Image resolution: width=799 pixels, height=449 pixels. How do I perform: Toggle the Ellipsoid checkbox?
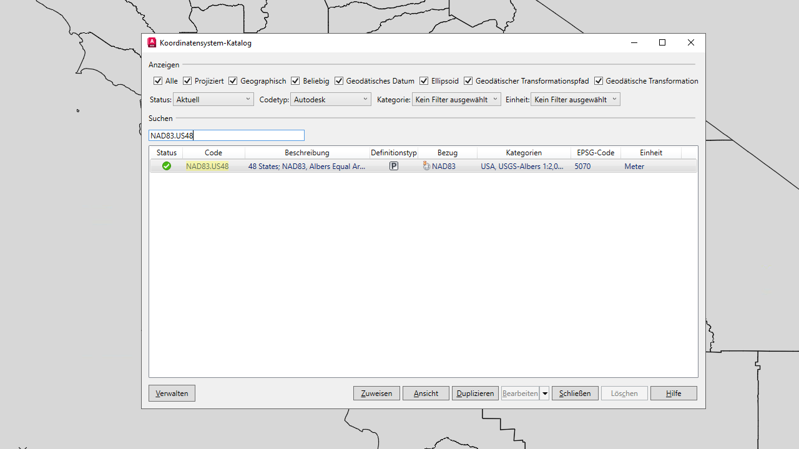(424, 81)
